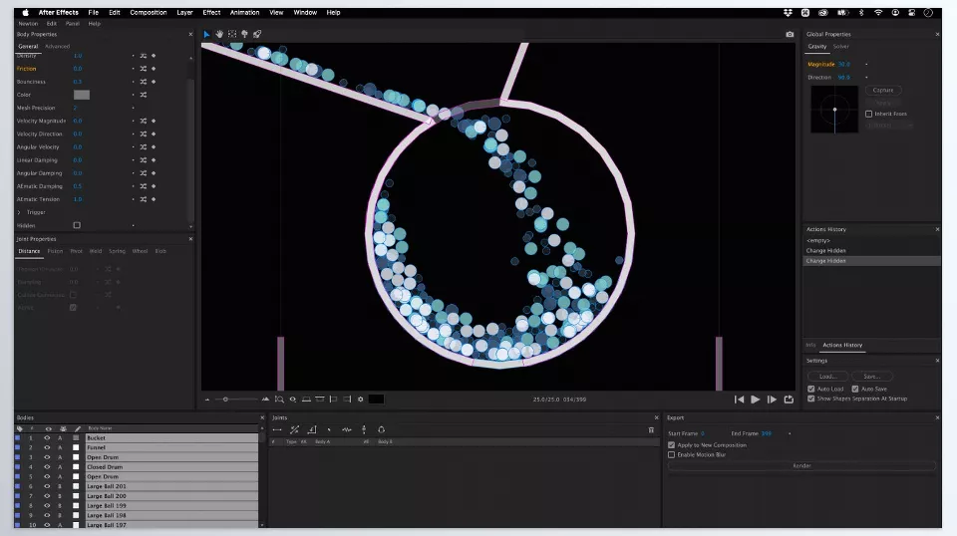Click the keyframe diamond for Velocity Magnitude

pyautogui.click(x=154, y=121)
